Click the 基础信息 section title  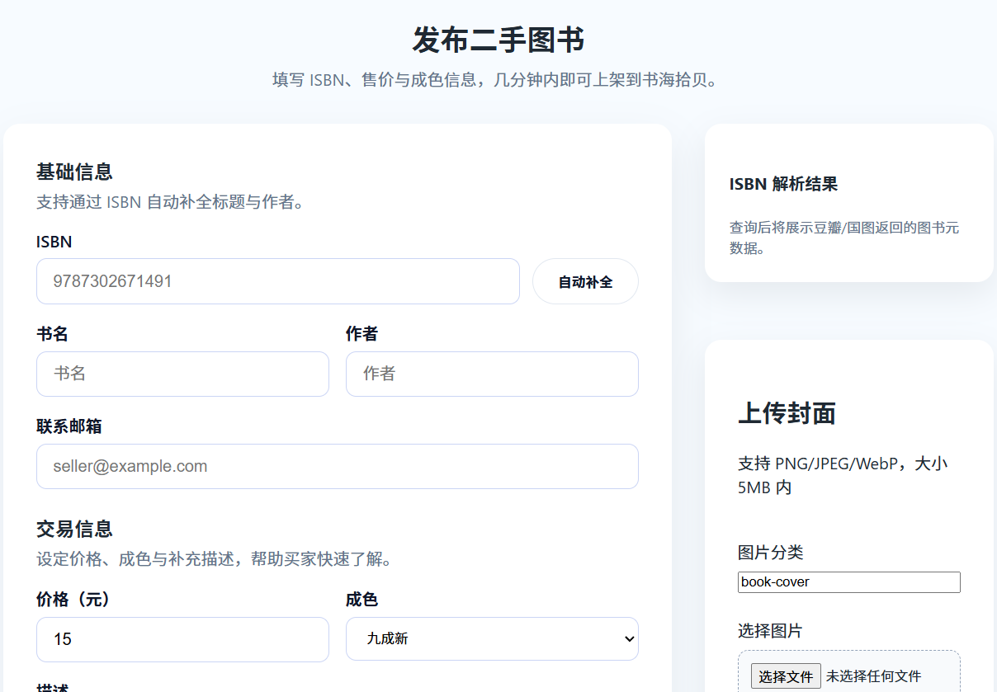[74, 172]
